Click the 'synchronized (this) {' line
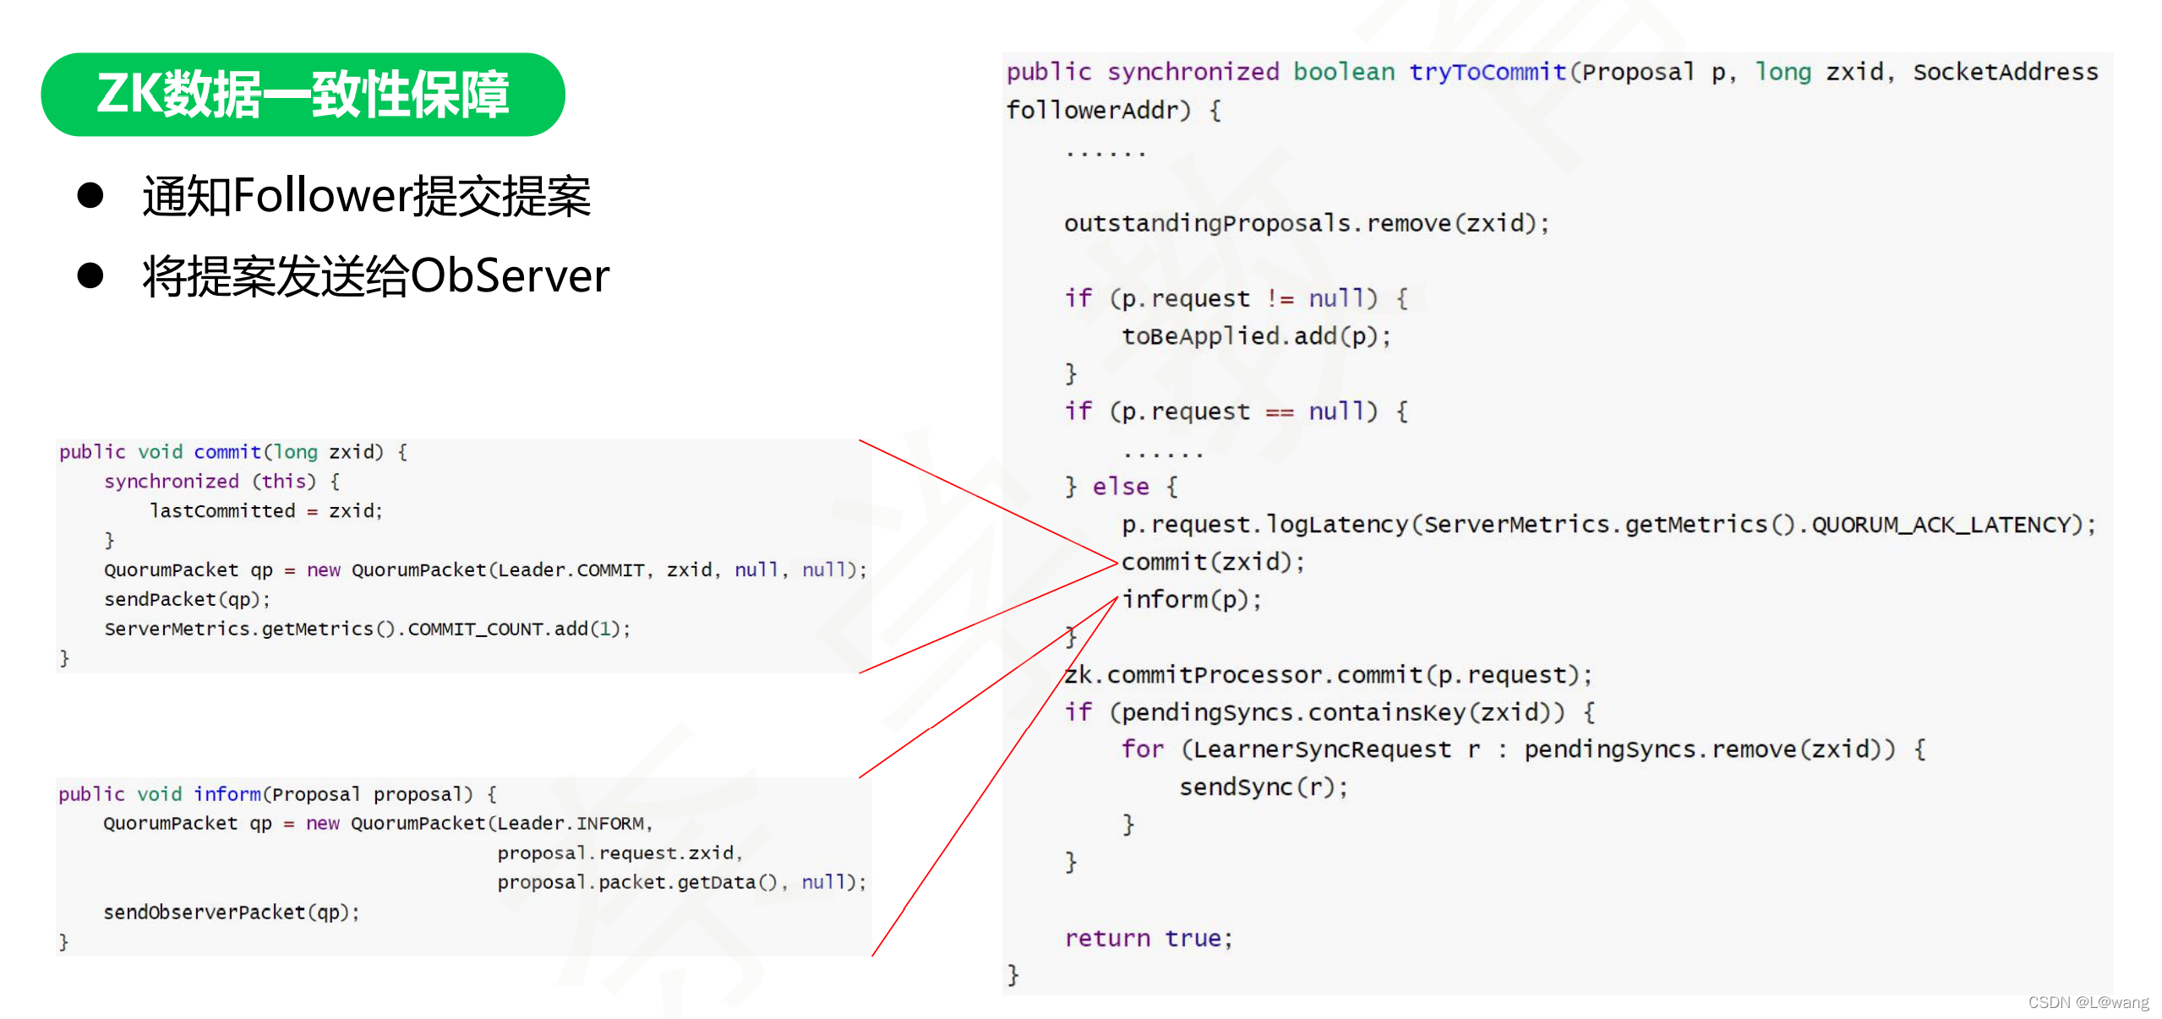2162x1019 pixels. [222, 482]
